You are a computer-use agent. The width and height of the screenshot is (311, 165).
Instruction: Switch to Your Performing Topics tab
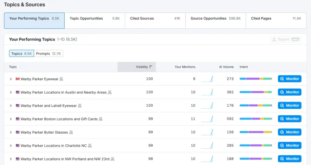(34, 21)
